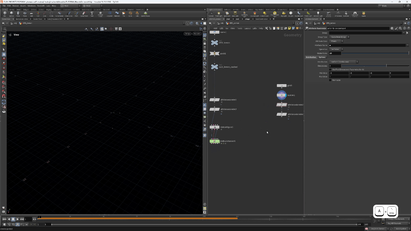Open the network editor Layout menu

coord(247,28)
